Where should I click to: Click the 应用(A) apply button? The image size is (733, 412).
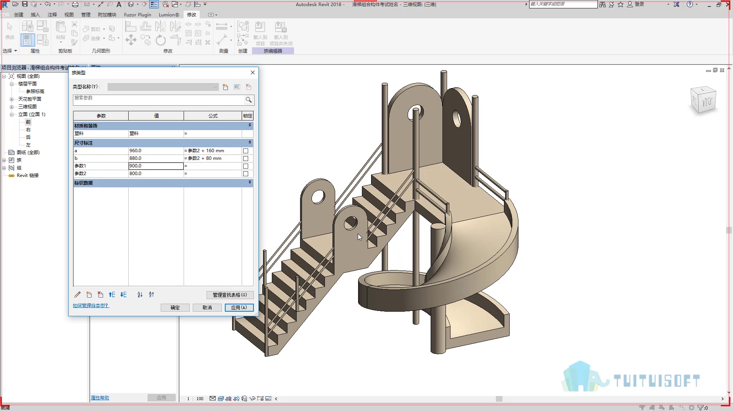(x=239, y=307)
